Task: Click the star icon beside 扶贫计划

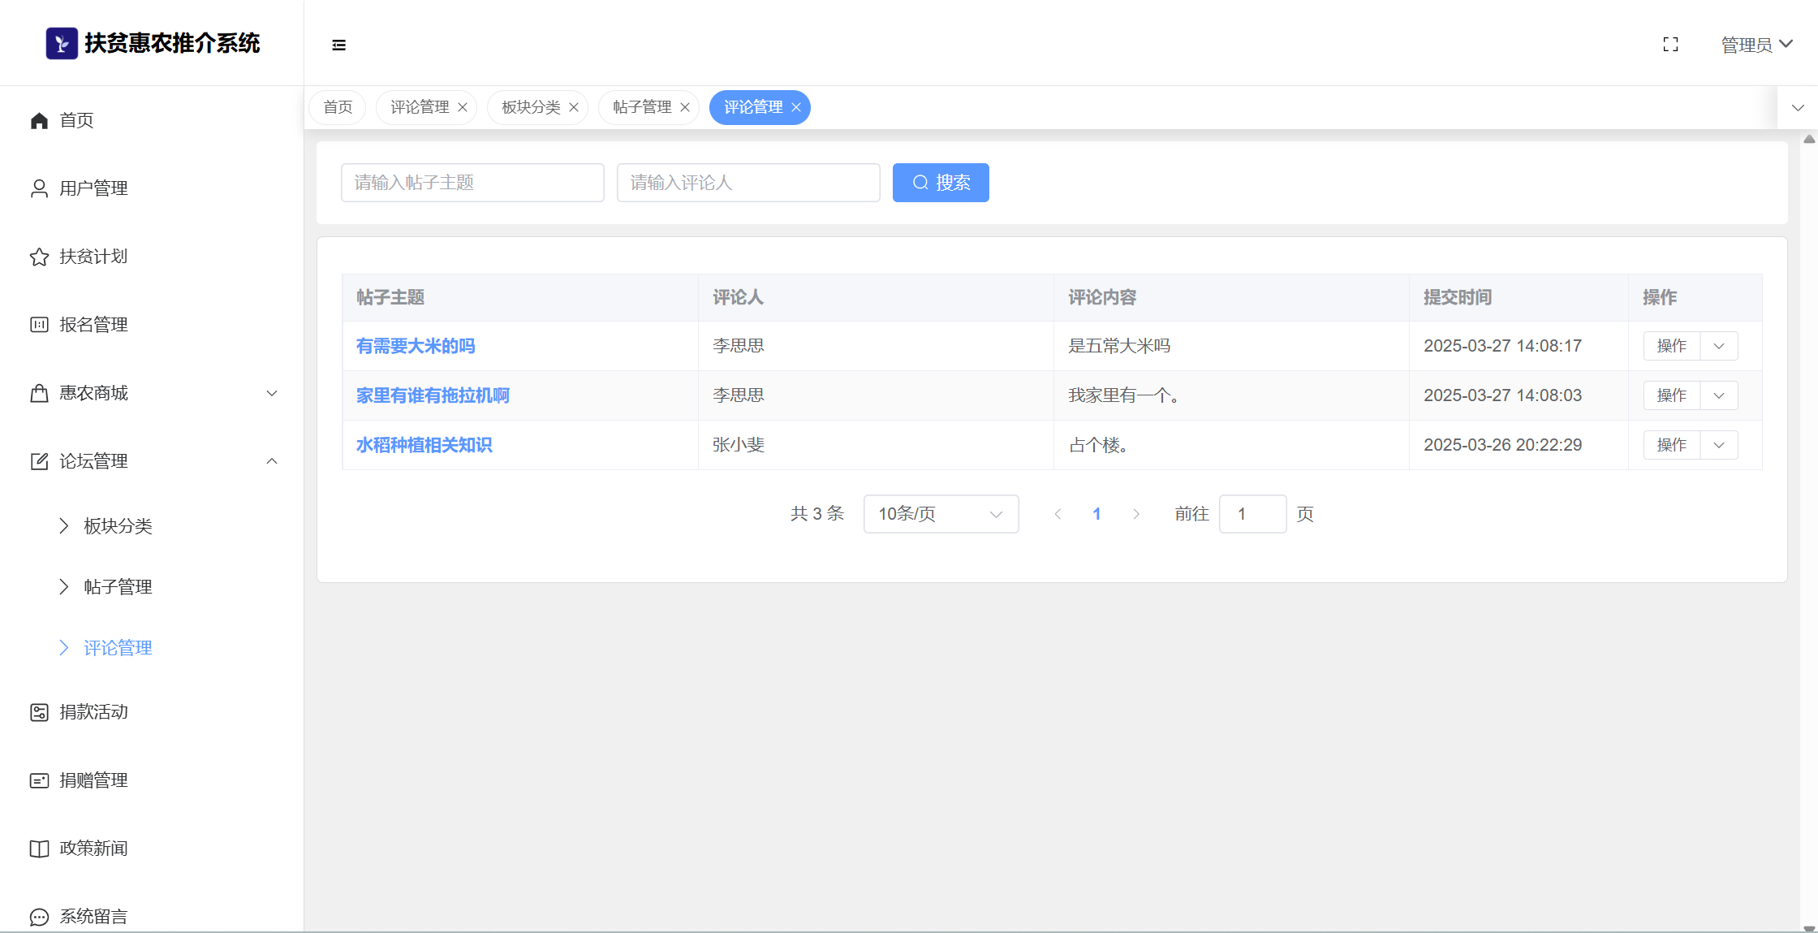Action: 39,257
